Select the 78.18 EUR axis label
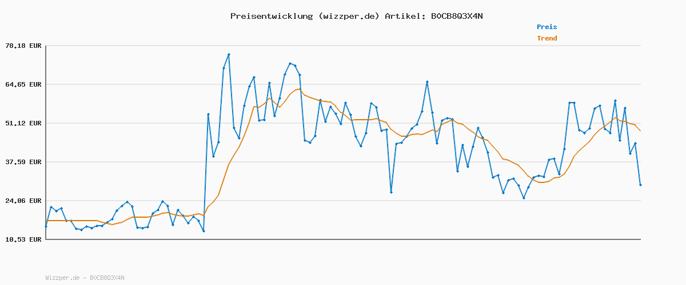686x285 pixels. pyautogui.click(x=23, y=46)
